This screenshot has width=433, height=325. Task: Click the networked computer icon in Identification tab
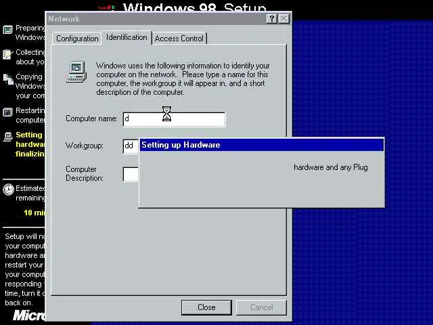point(76,72)
